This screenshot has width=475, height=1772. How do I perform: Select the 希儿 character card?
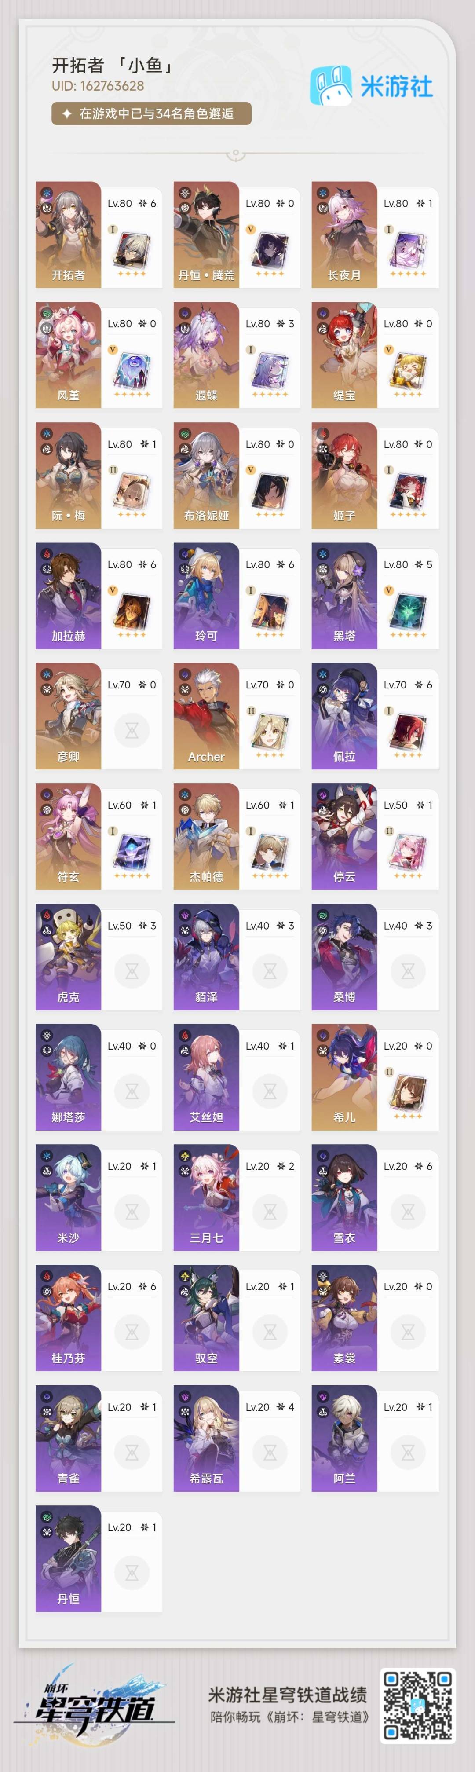(375, 1077)
